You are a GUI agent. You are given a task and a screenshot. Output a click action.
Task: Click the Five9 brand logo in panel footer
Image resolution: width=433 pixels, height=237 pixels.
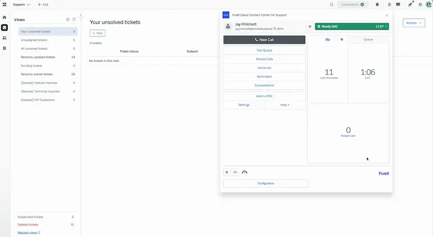(x=384, y=173)
